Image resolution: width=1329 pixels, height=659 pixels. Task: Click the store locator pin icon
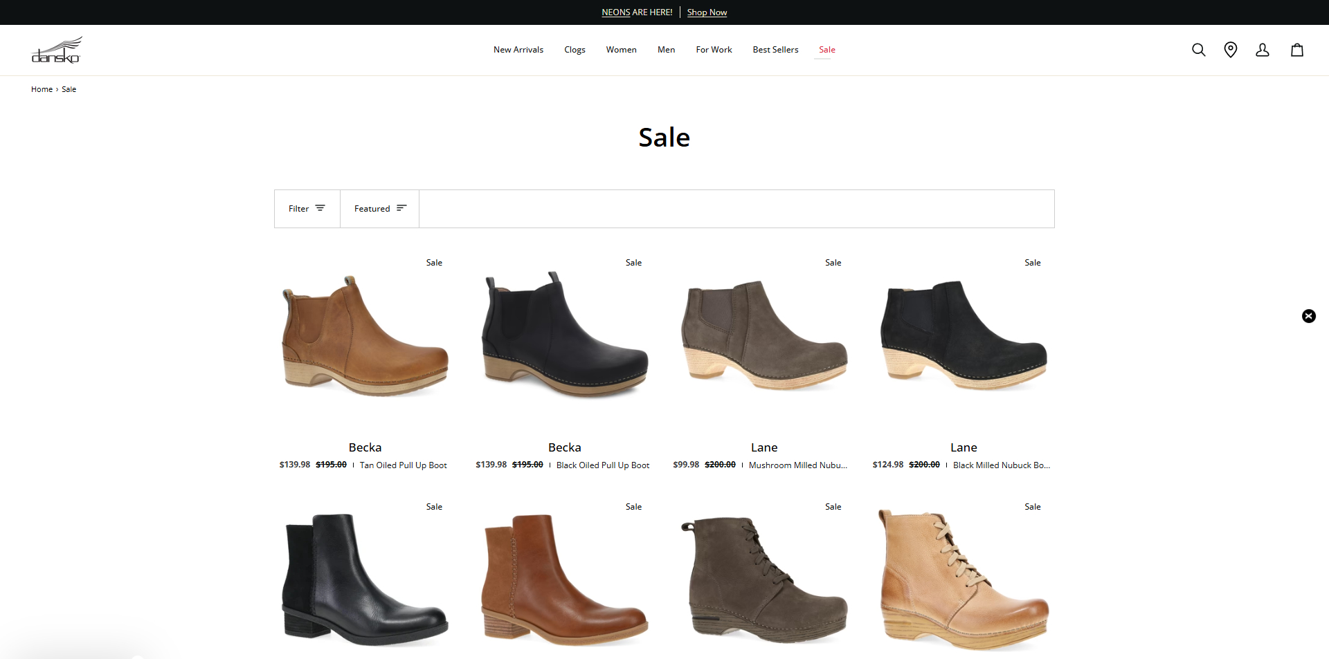1231,50
